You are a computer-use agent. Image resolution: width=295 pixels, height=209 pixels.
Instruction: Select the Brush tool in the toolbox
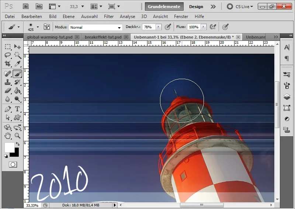[x=17, y=74]
